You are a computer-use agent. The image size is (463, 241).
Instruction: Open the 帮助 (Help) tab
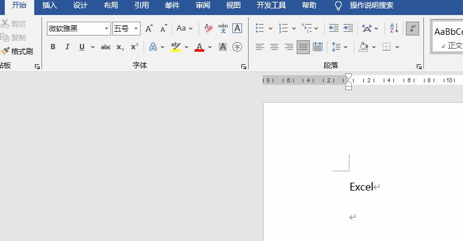[309, 5]
